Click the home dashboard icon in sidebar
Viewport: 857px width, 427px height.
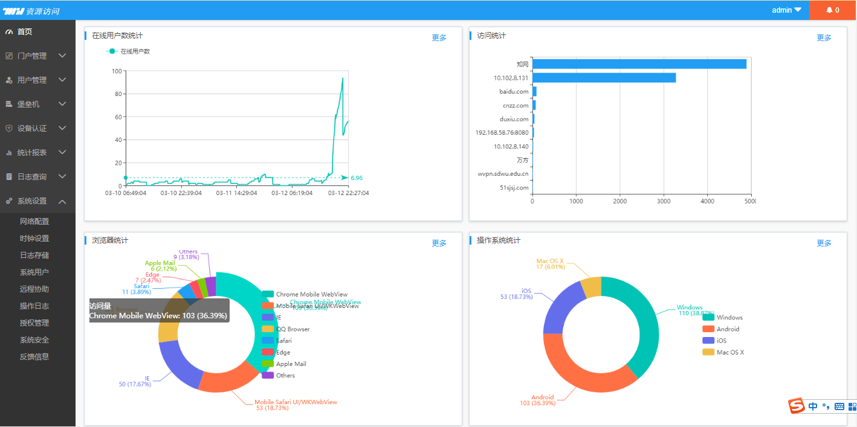[x=9, y=32]
